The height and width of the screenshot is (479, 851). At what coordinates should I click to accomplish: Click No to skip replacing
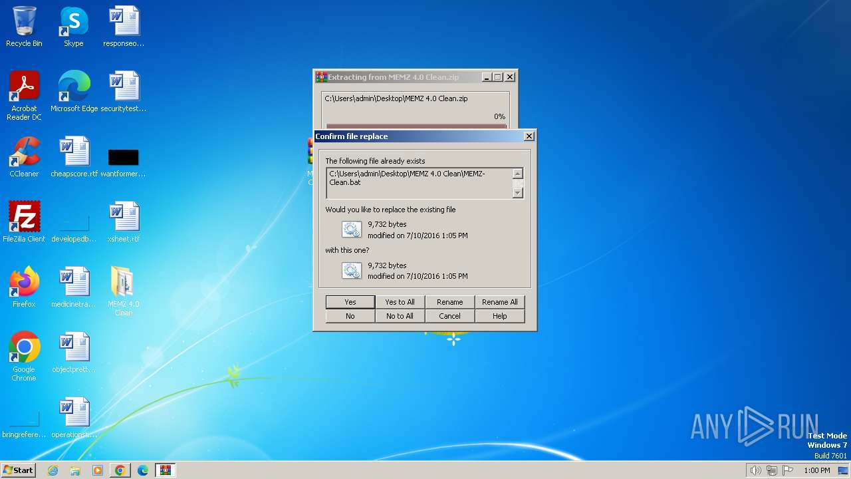coord(350,316)
